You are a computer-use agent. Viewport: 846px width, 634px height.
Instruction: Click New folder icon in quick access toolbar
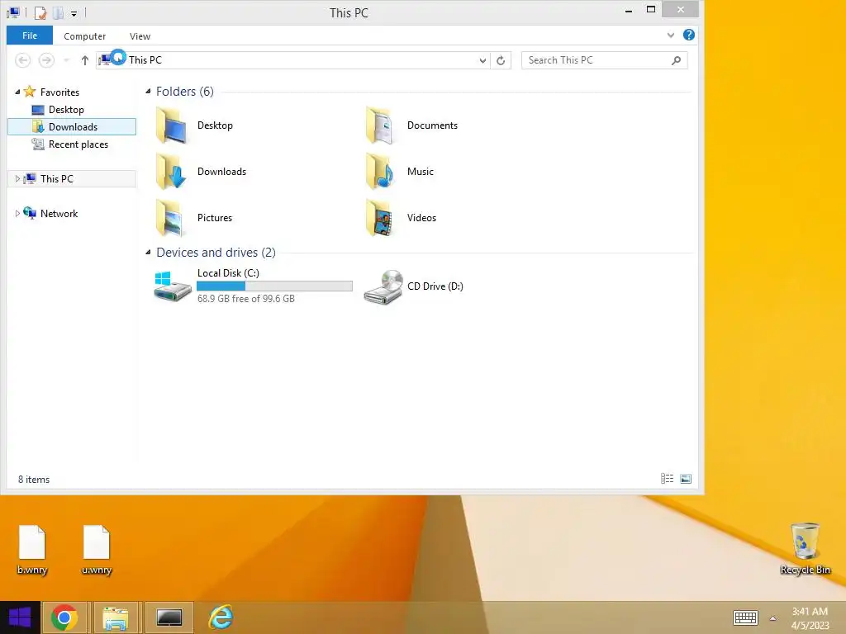tap(59, 12)
